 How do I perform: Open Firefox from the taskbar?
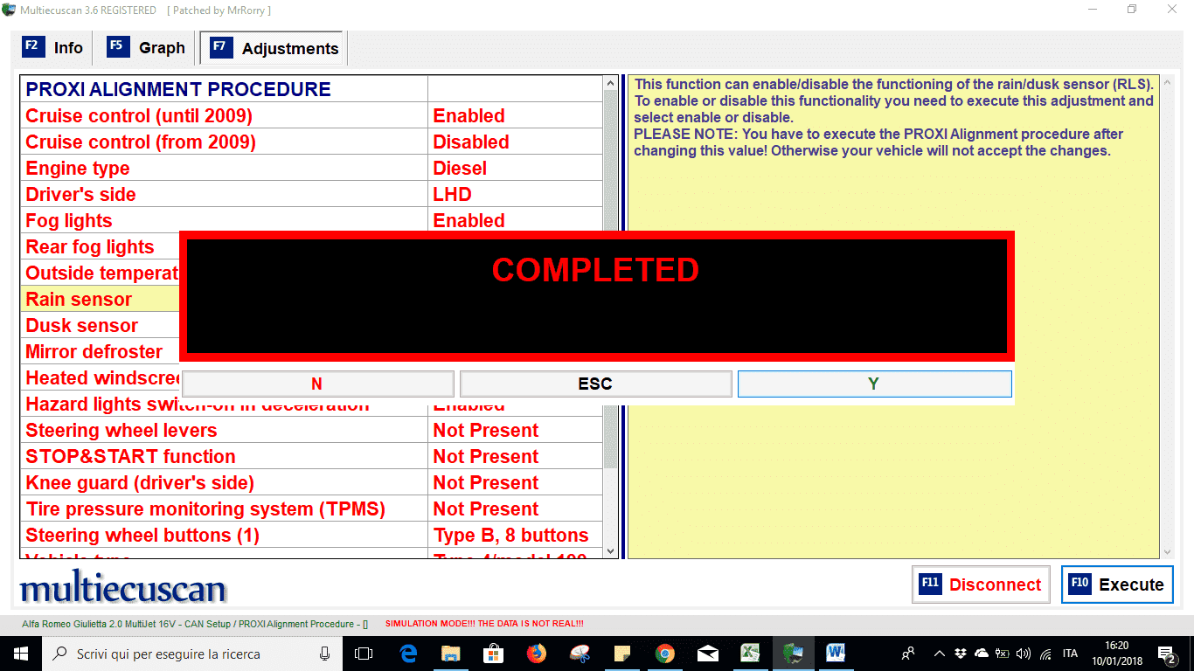536,654
